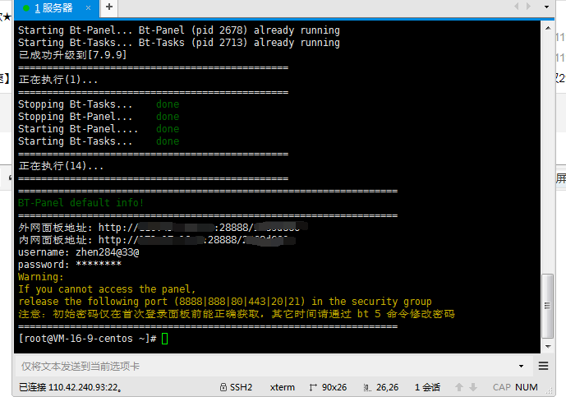Click the 'Bt-Tasks (pid 2713) already running' line

click(x=179, y=42)
